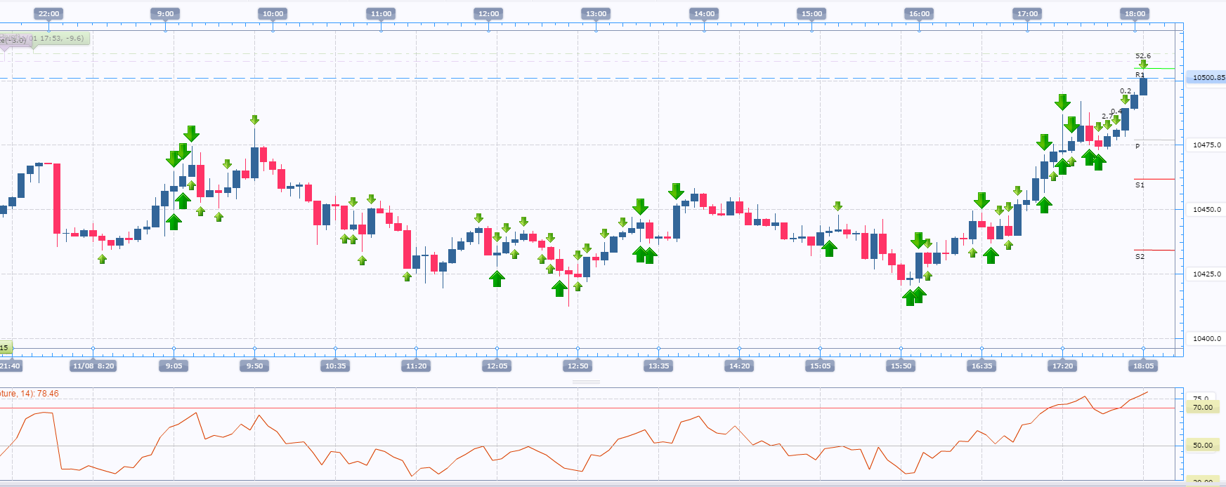1226x487 pixels.
Task: Click the 11:20 bottom axis label
Action: pos(416,366)
